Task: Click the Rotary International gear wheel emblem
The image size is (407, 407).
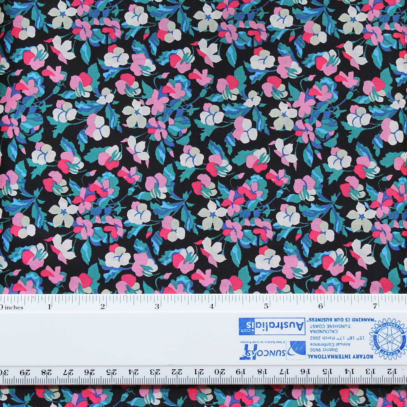Action: pos(387,339)
